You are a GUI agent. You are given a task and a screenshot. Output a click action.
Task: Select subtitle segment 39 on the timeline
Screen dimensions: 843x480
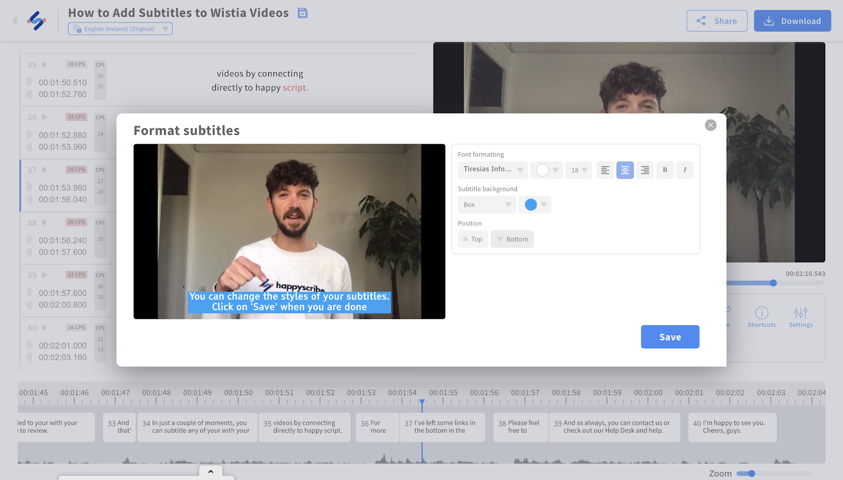click(614, 427)
